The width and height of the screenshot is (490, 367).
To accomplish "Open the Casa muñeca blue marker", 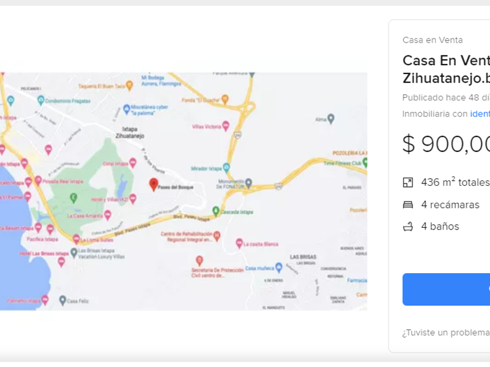I will click(279, 267).
